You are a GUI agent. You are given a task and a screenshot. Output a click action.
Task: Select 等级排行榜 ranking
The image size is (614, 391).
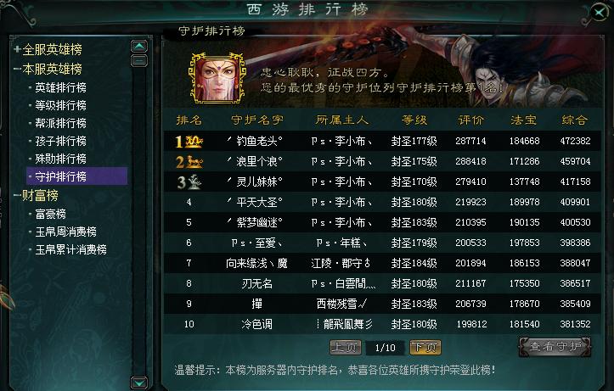pos(60,105)
